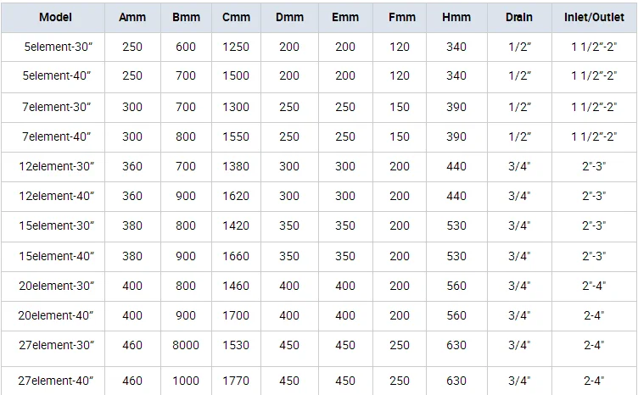Screen dimensions: 638x395
Task: Select the Cmm column header
Action: coord(236,17)
